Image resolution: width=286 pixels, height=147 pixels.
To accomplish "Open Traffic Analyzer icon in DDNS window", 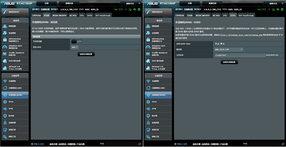I will (148, 54).
